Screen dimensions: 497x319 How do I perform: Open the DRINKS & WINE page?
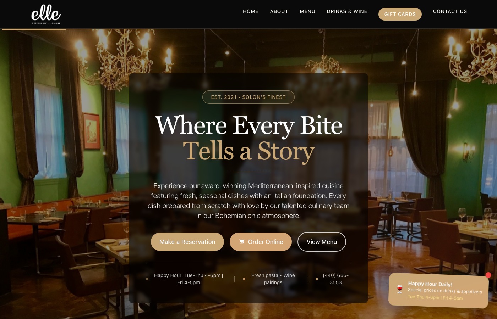coord(347,11)
